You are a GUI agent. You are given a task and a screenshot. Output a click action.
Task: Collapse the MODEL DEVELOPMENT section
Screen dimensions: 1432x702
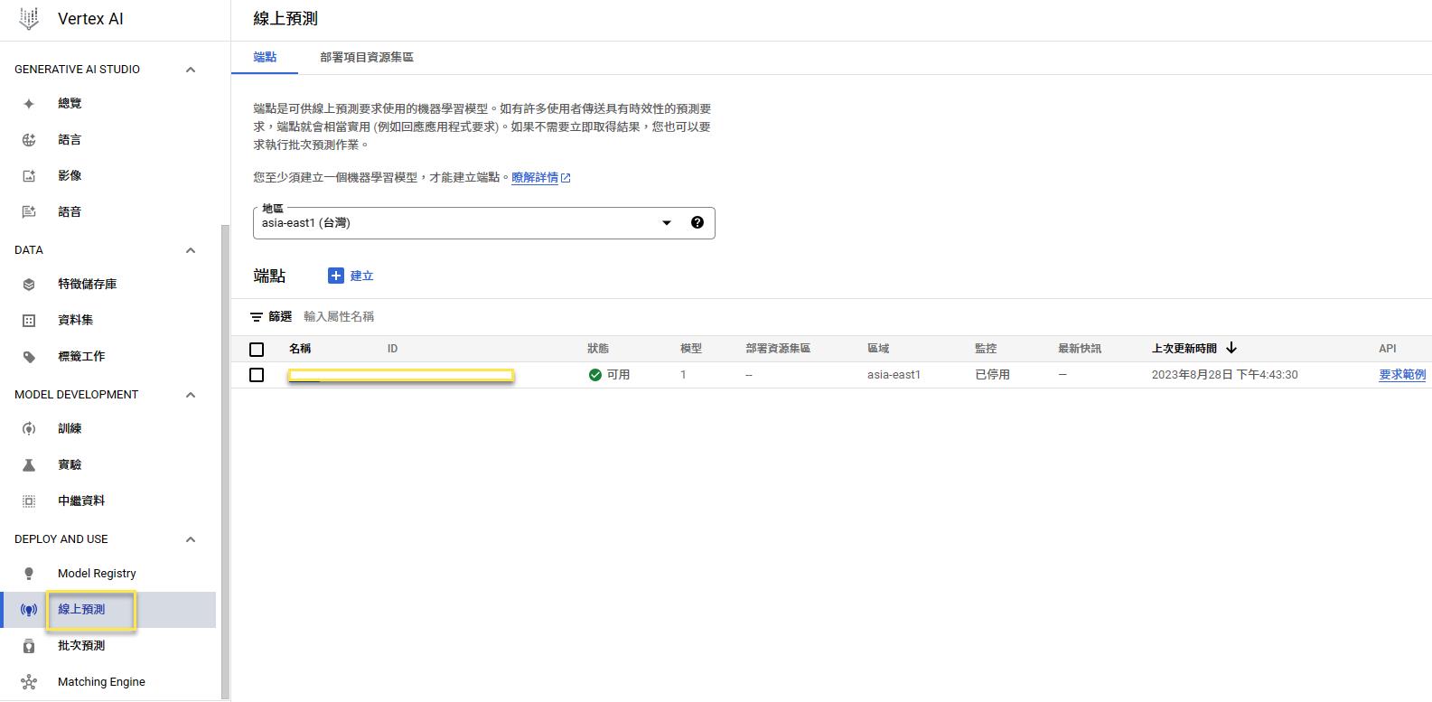(x=191, y=395)
